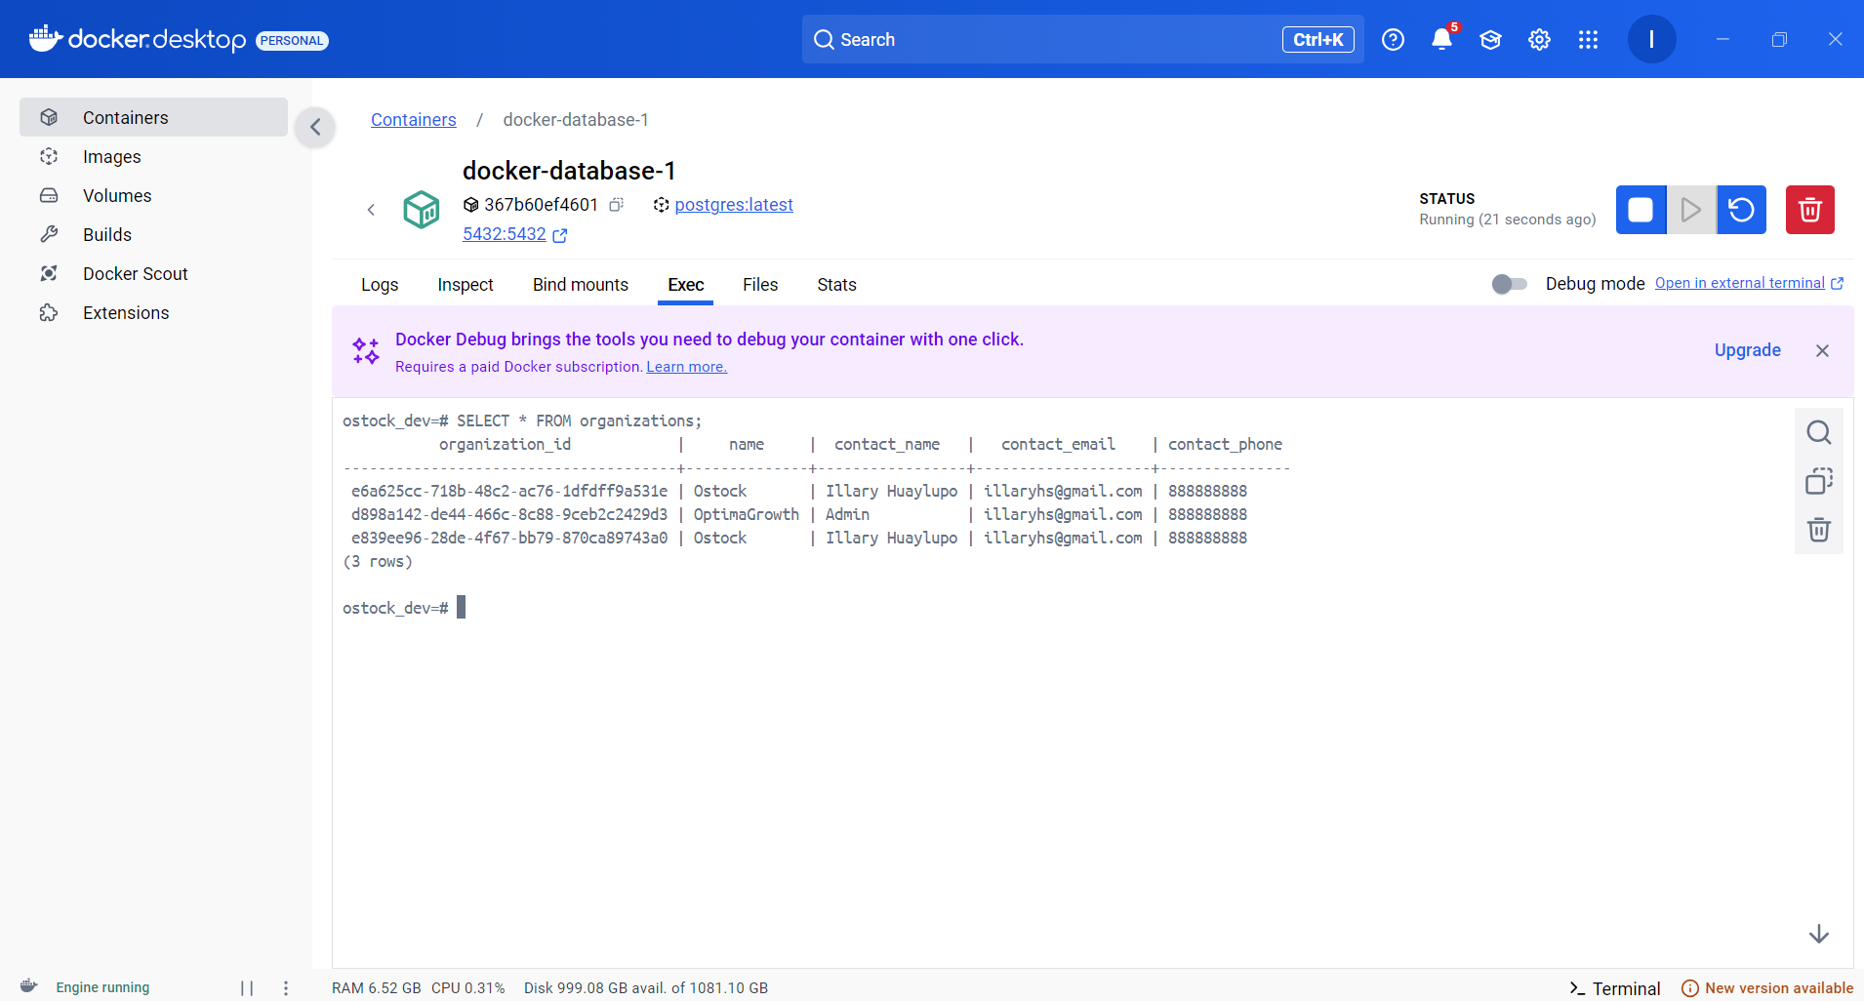Click the docker-database-1 container box icon
The height and width of the screenshot is (1001, 1864).
(x=422, y=210)
